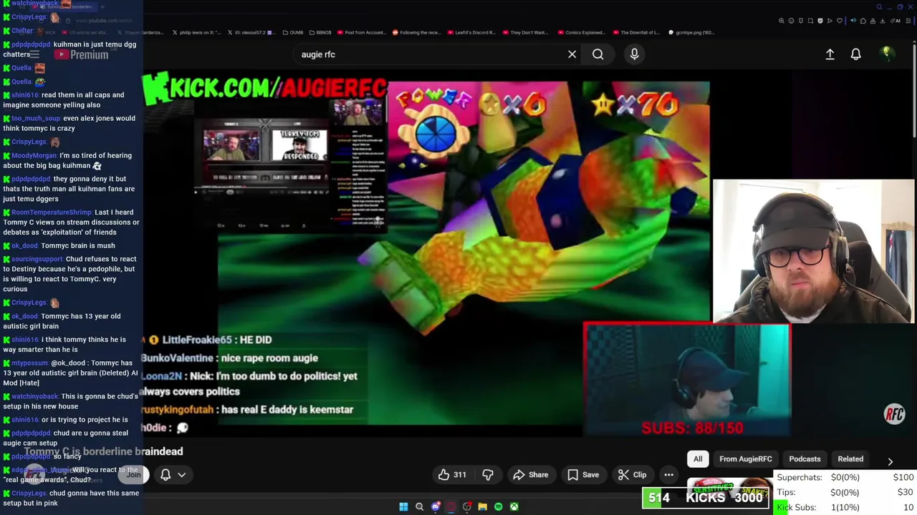Click chat username 'MoodyMorgan'
The image size is (917, 515).
(x=34, y=155)
